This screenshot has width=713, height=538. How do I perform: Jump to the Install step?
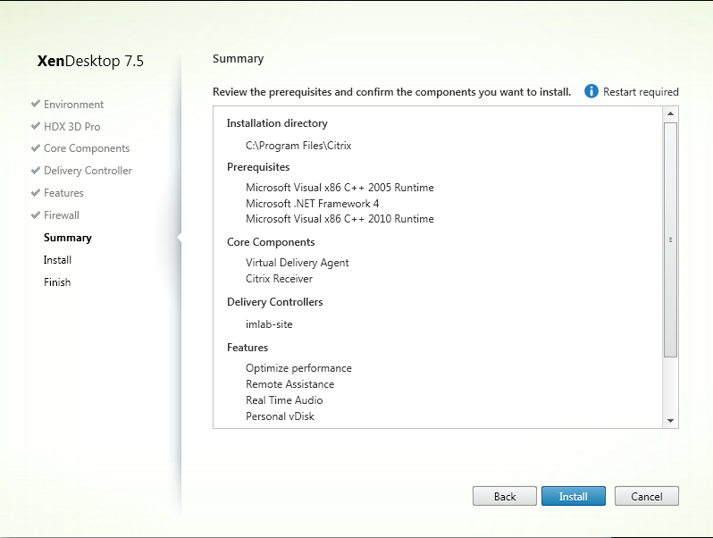pyautogui.click(x=57, y=260)
